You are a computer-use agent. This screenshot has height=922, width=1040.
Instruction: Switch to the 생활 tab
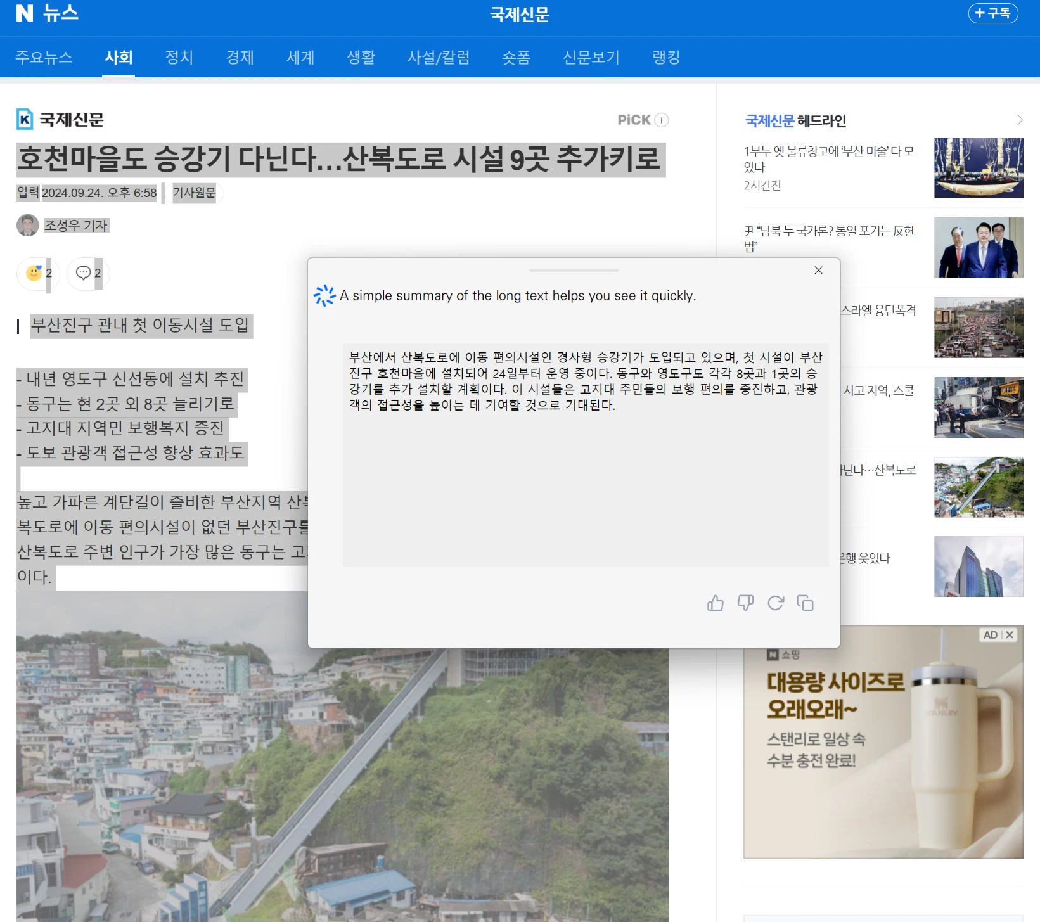pyautogui.click(x=361, y=57)
